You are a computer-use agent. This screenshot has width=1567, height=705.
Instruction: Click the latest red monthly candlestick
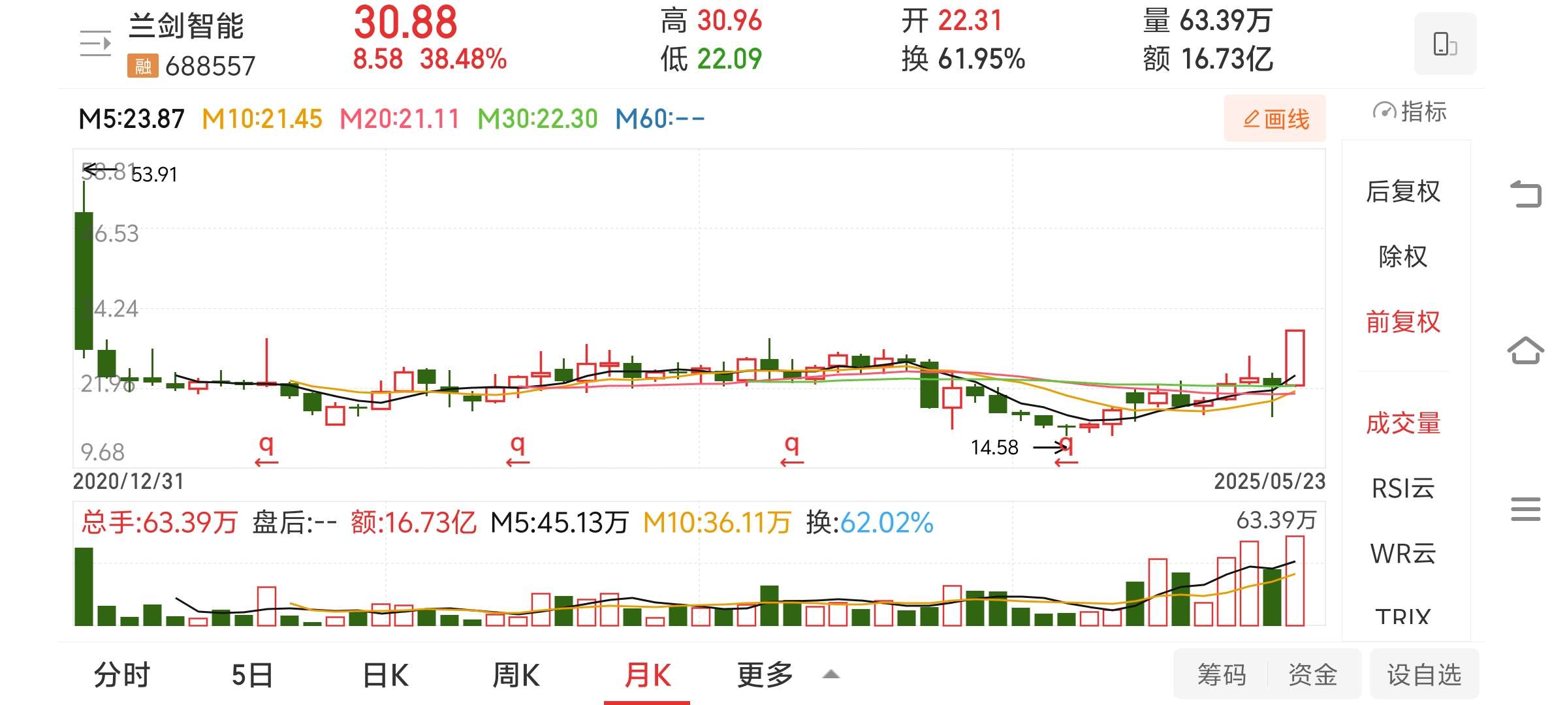coord(1295,358)
